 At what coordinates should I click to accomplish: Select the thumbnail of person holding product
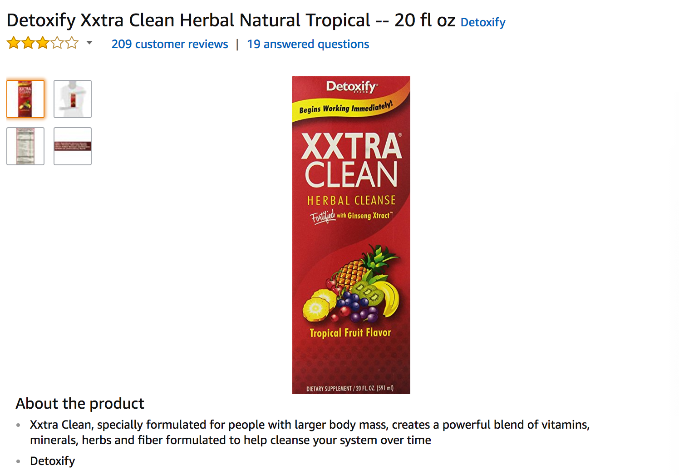(73, 99)
